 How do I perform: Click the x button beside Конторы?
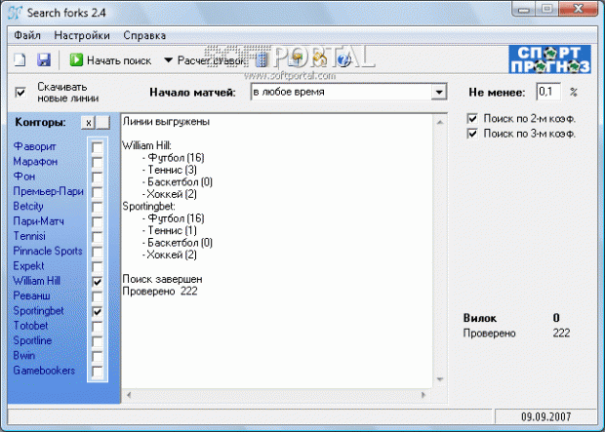(x=89, y=123)
